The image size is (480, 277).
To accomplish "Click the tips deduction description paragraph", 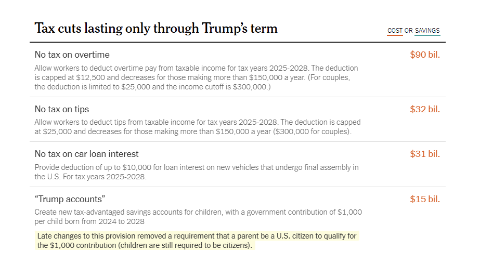I will (x=197, y=127).
